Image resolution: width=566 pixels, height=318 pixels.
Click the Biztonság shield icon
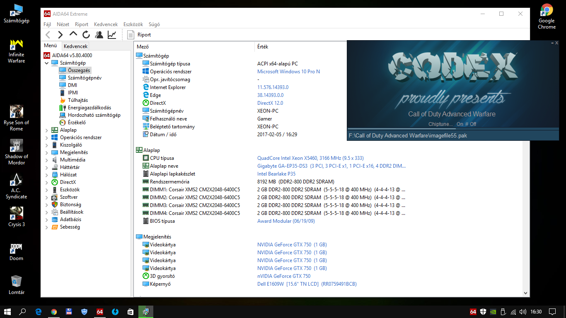(x=55, y=205)
